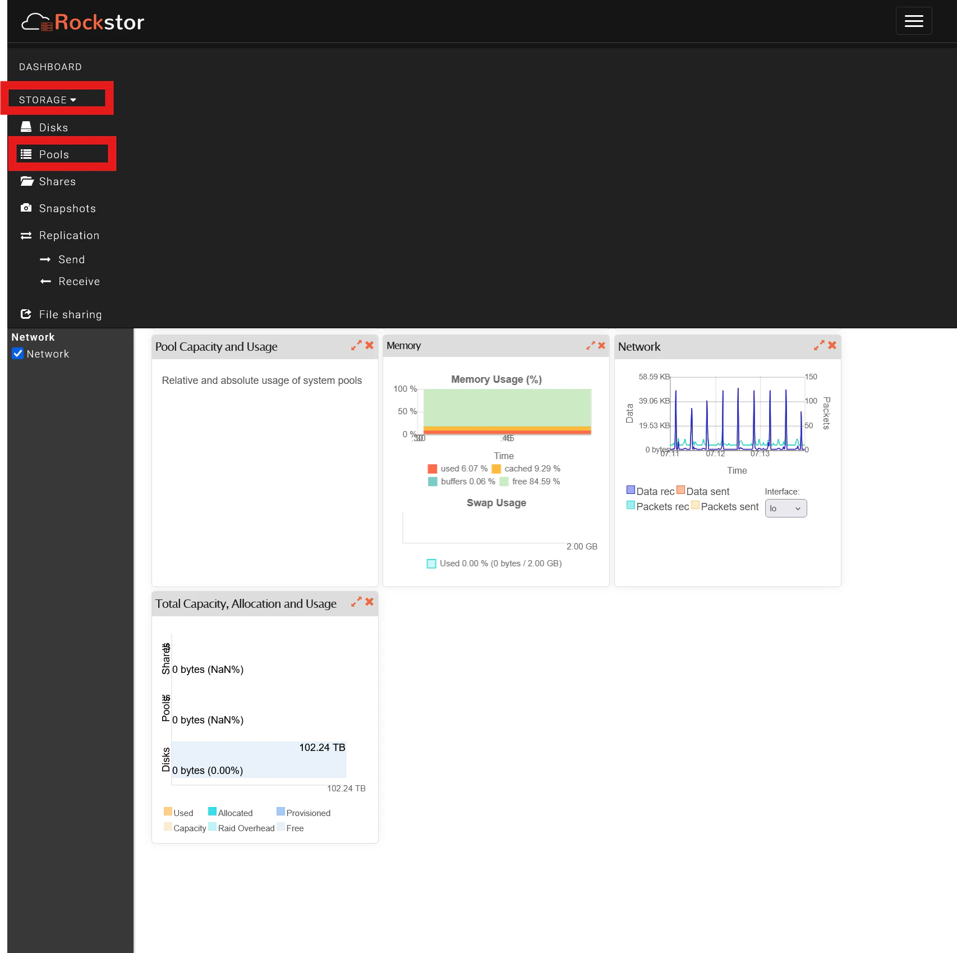Viewport: 957px width, 953px height.
Task: Open the Replication section
Action: [x=69, y=236]
